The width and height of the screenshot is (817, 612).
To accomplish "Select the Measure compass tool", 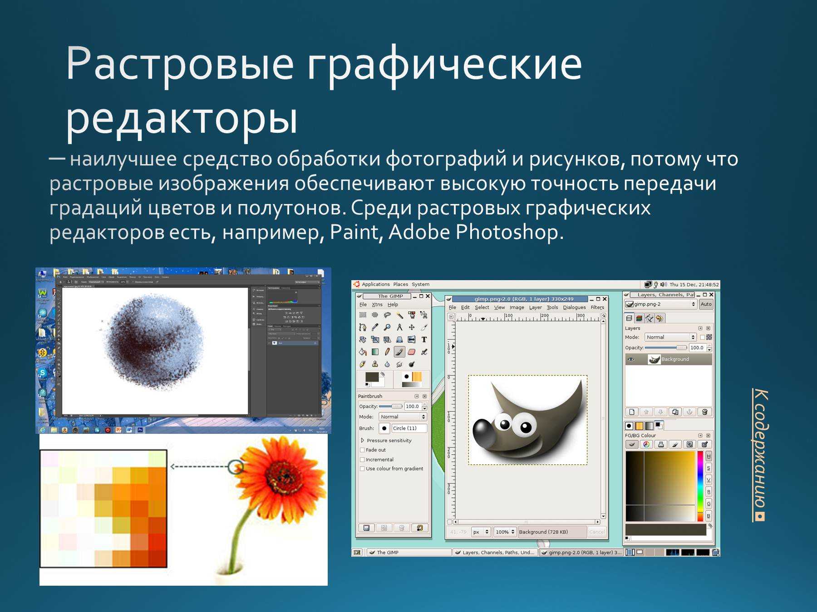I will point(399,327).
